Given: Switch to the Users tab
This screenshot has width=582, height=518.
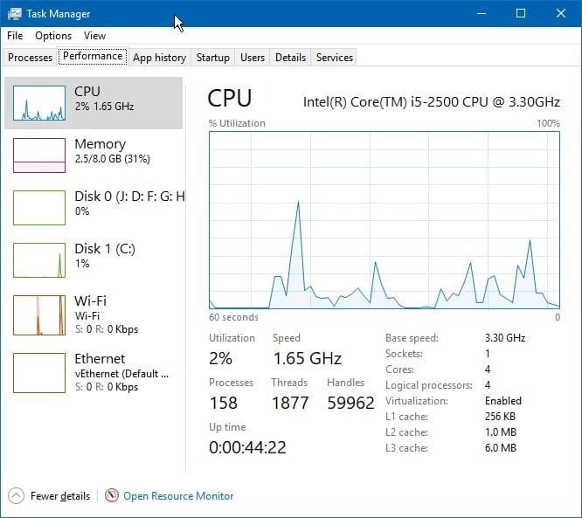Looking at the screenshot, I should [253, 58].
